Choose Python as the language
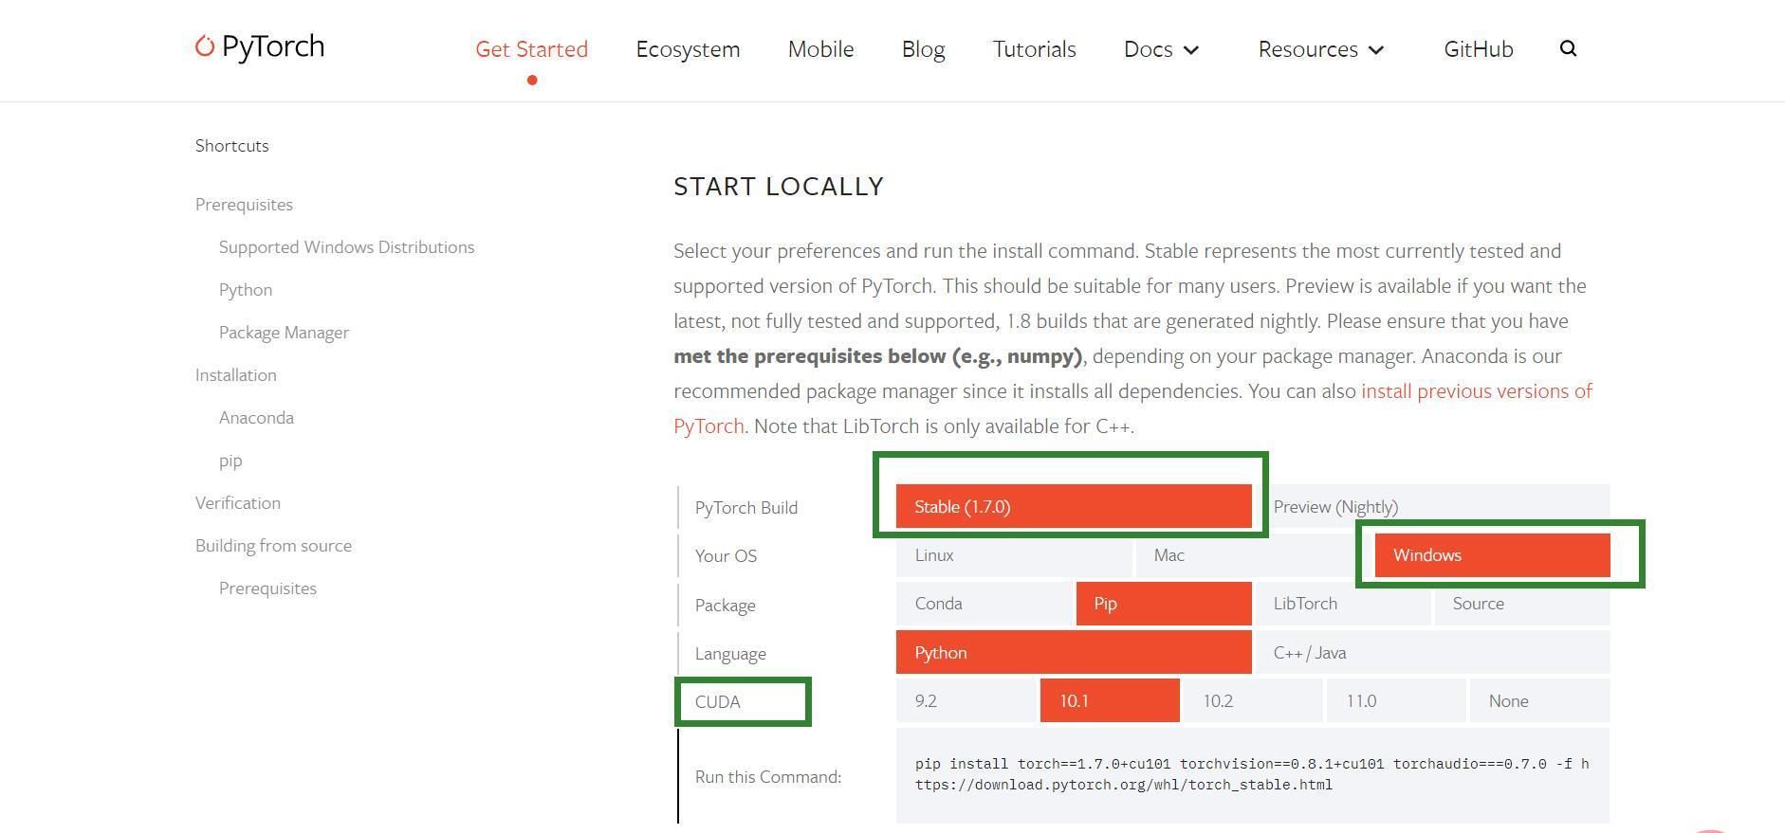The image size is (1785, 833). click(x=1074, y=653)
